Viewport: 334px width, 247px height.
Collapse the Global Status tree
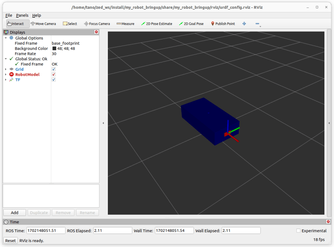pos(6,59)
